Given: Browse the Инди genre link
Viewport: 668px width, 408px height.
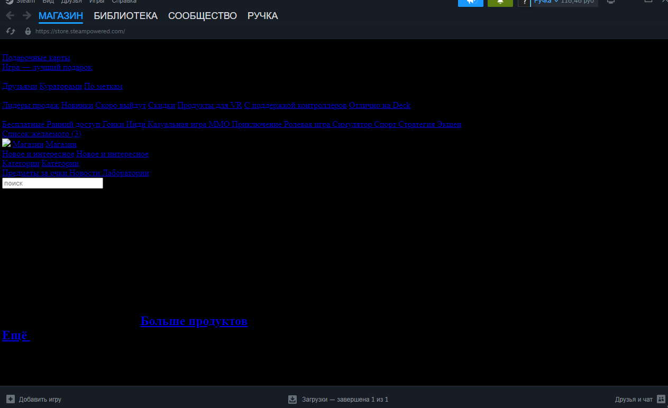Looking at the screenshot, I should (x=136, y=124).
